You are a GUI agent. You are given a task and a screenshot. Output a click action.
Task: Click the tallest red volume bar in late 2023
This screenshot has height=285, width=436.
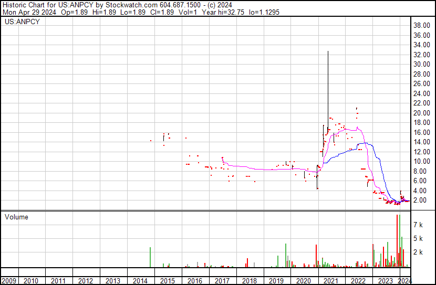[x=397, y=241]
